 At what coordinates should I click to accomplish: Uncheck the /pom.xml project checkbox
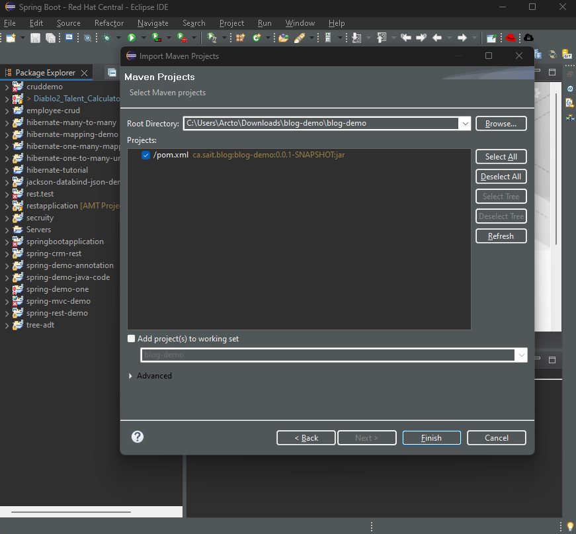point(145,155)
